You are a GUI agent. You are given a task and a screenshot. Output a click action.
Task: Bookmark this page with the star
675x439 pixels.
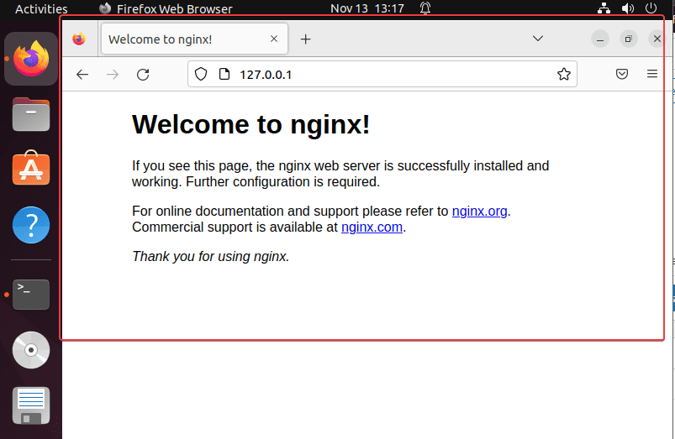pyautogui.click(x=564, y=75)
